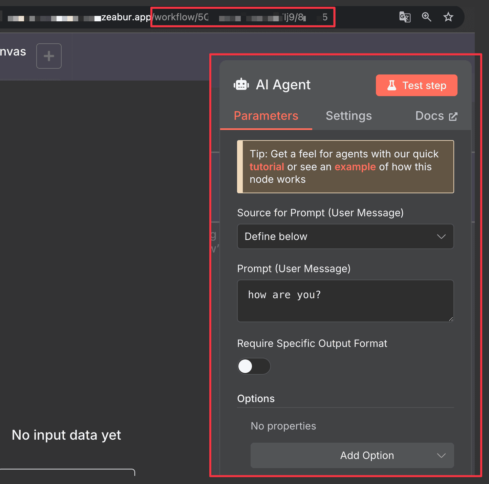The image size is (489, 484).
Task: Click the Google Translate icon in the address bar
Action: 405,17
